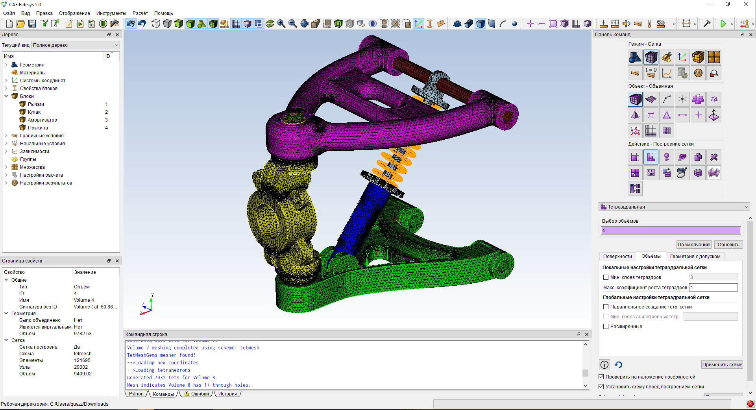Open the 'Отображение' menu

[x=74, y=13]
